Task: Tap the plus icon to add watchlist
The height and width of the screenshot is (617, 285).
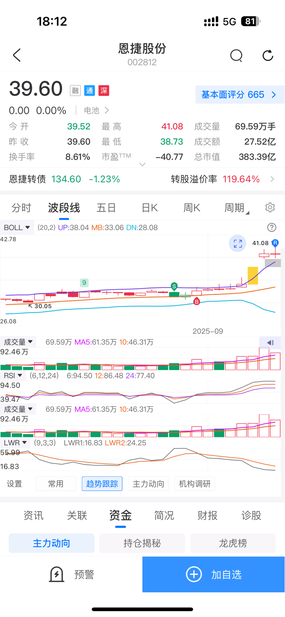Action: (x=194, y=574)
